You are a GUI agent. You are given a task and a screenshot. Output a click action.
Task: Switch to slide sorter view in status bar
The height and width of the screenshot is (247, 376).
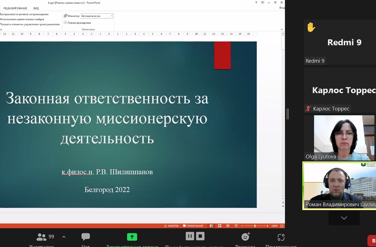click(219, 226)
